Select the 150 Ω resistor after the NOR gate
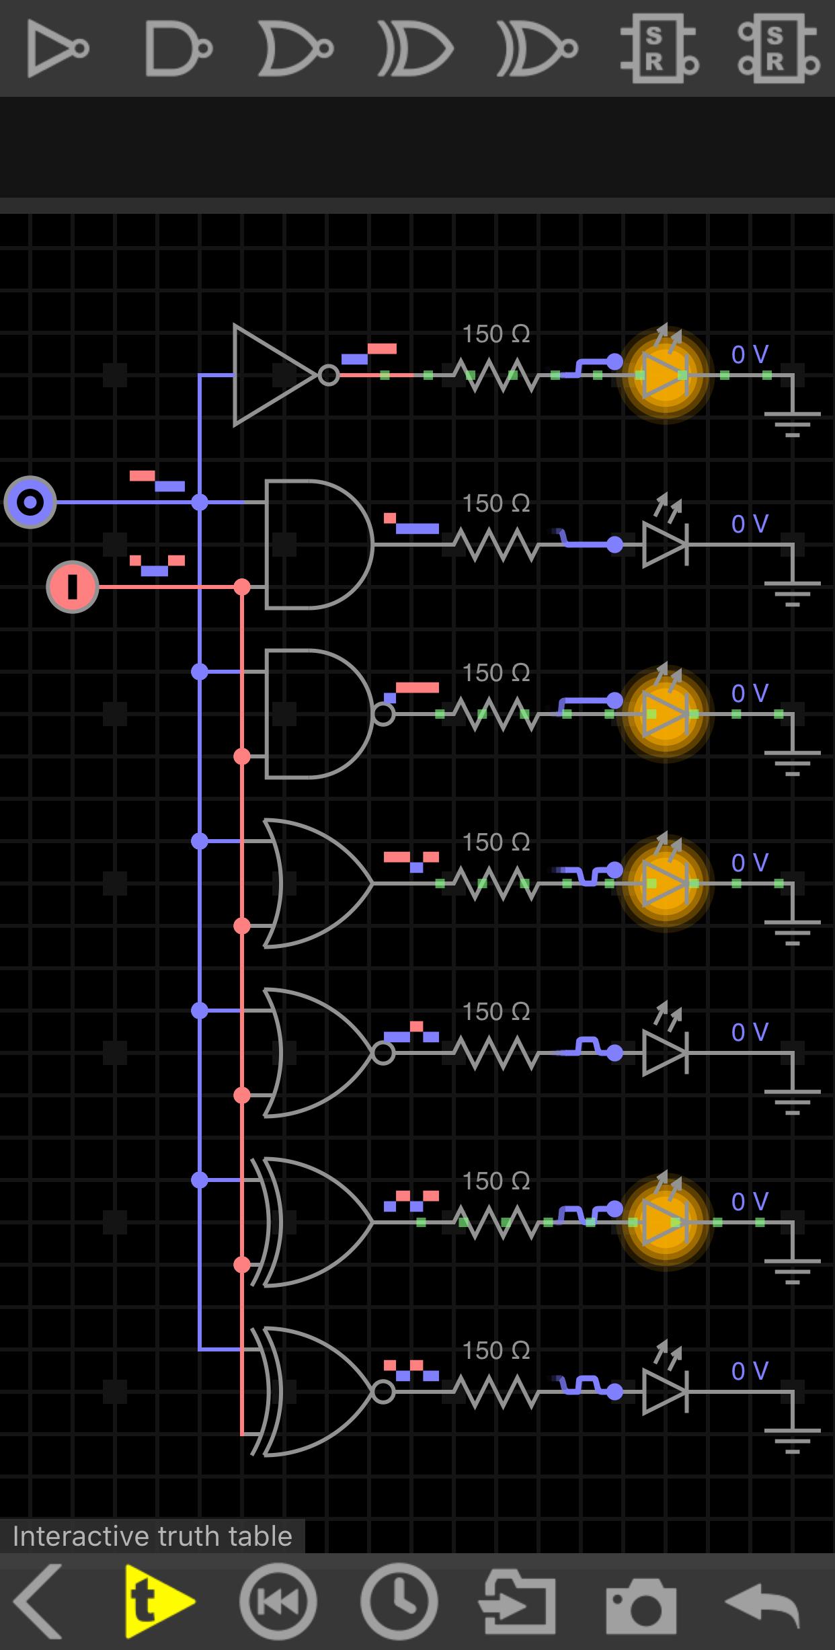The image size is (835, 1650). pos(496,1053)
